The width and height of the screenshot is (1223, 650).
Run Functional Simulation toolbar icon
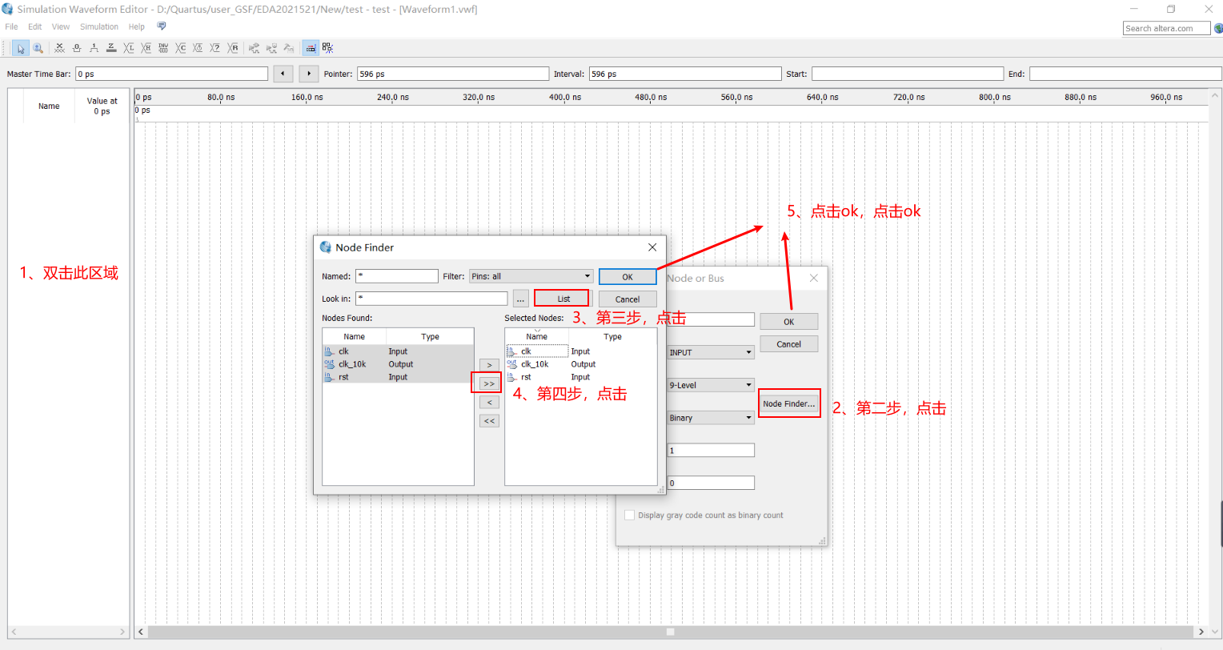(255, 48)
